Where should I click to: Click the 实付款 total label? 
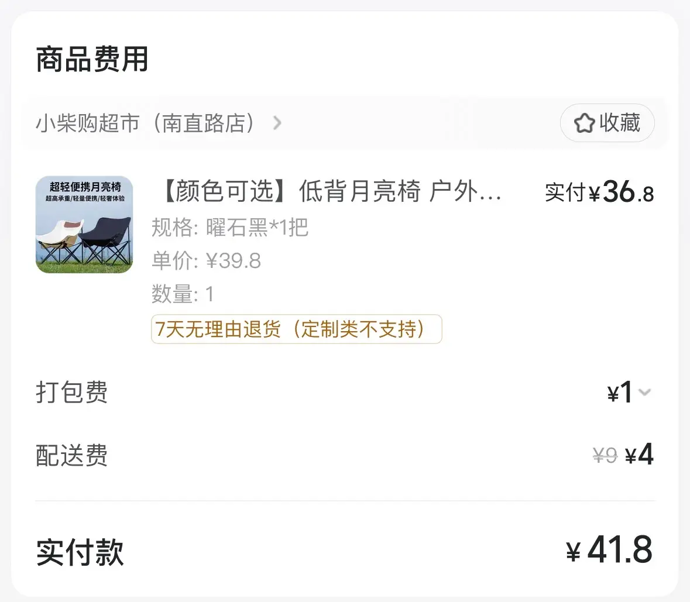pos(80,552)
